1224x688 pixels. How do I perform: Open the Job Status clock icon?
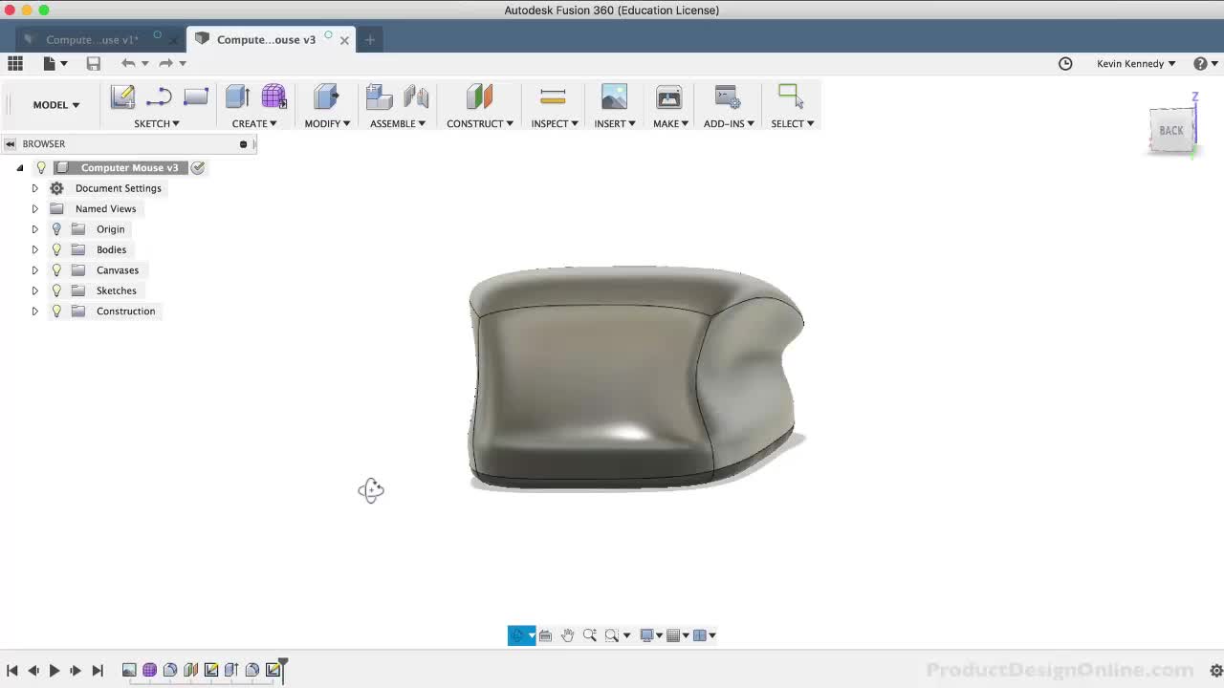pos(1065,63)
